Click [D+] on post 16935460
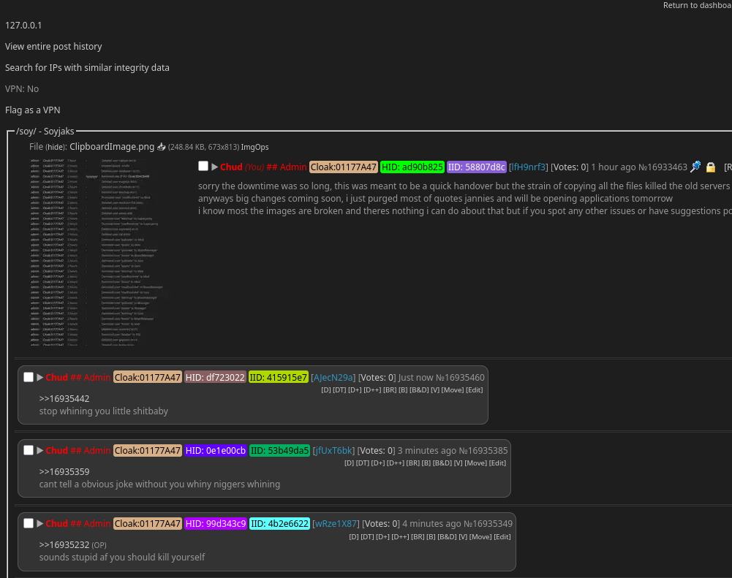 [x=355, y=390]
